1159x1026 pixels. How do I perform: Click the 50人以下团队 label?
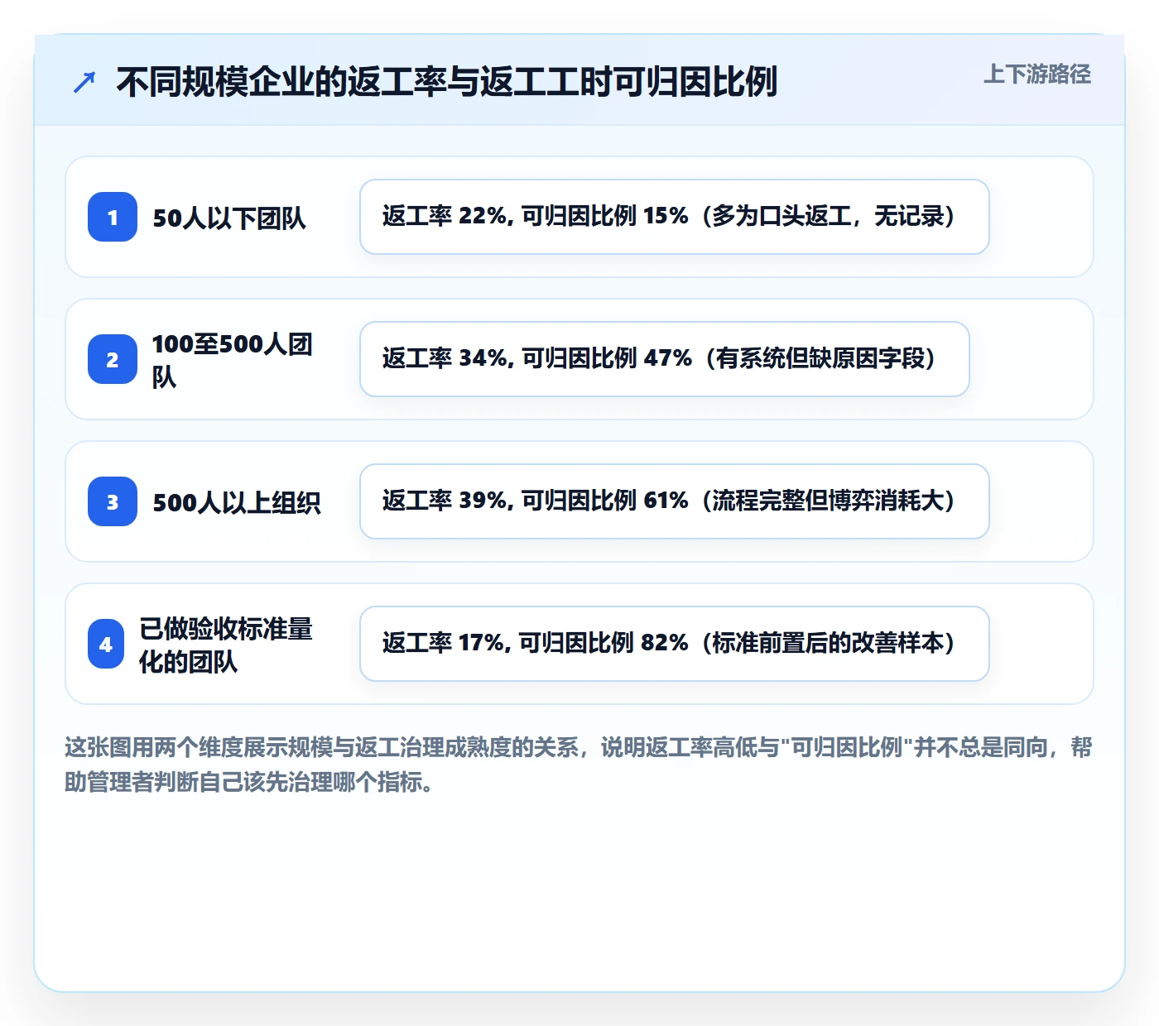tap(229, 218)
